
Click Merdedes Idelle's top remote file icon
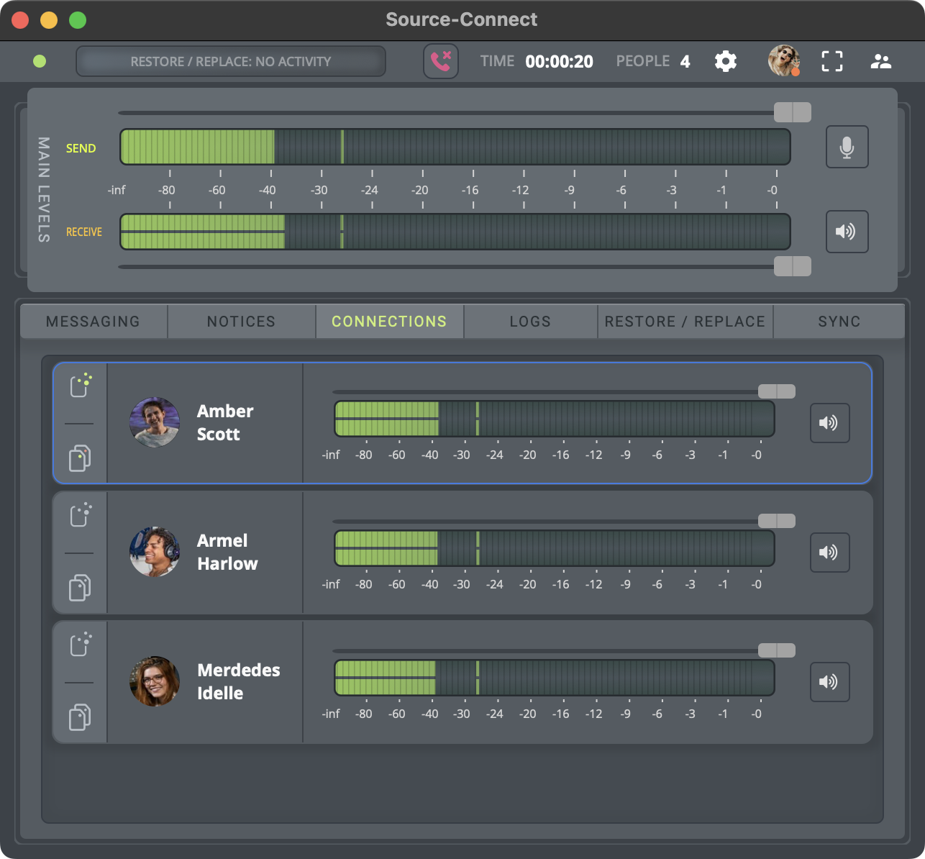(80, 645)
